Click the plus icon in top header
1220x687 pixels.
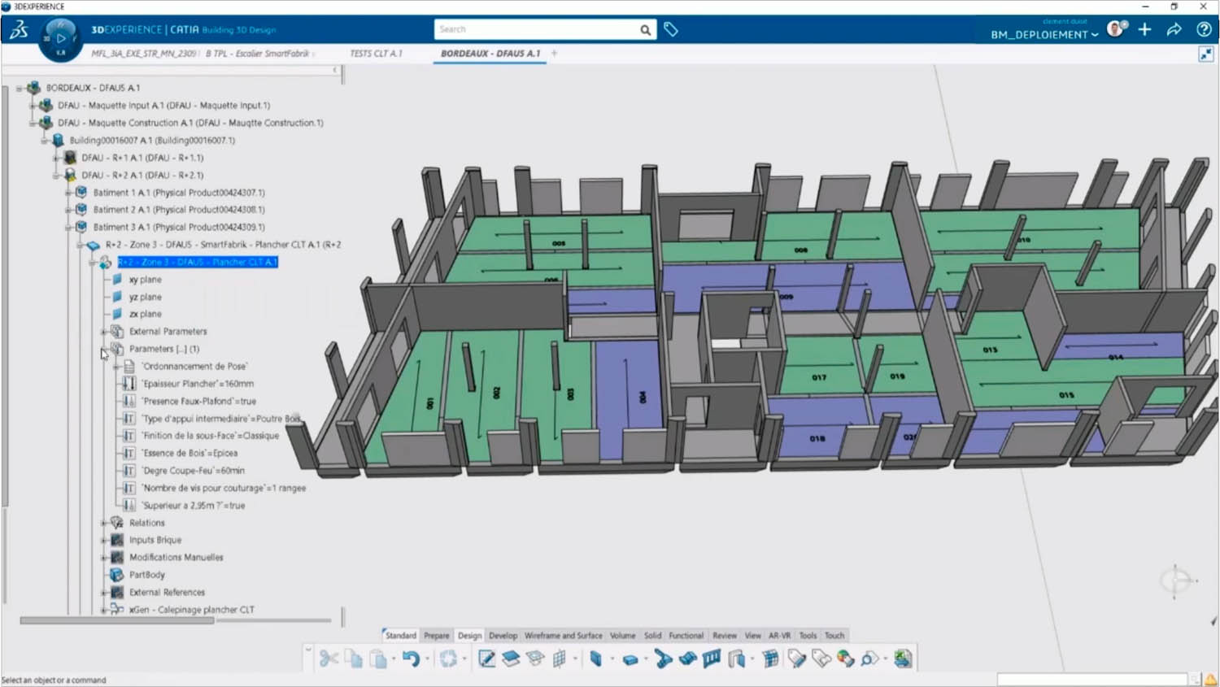[x=1144, y=30]
